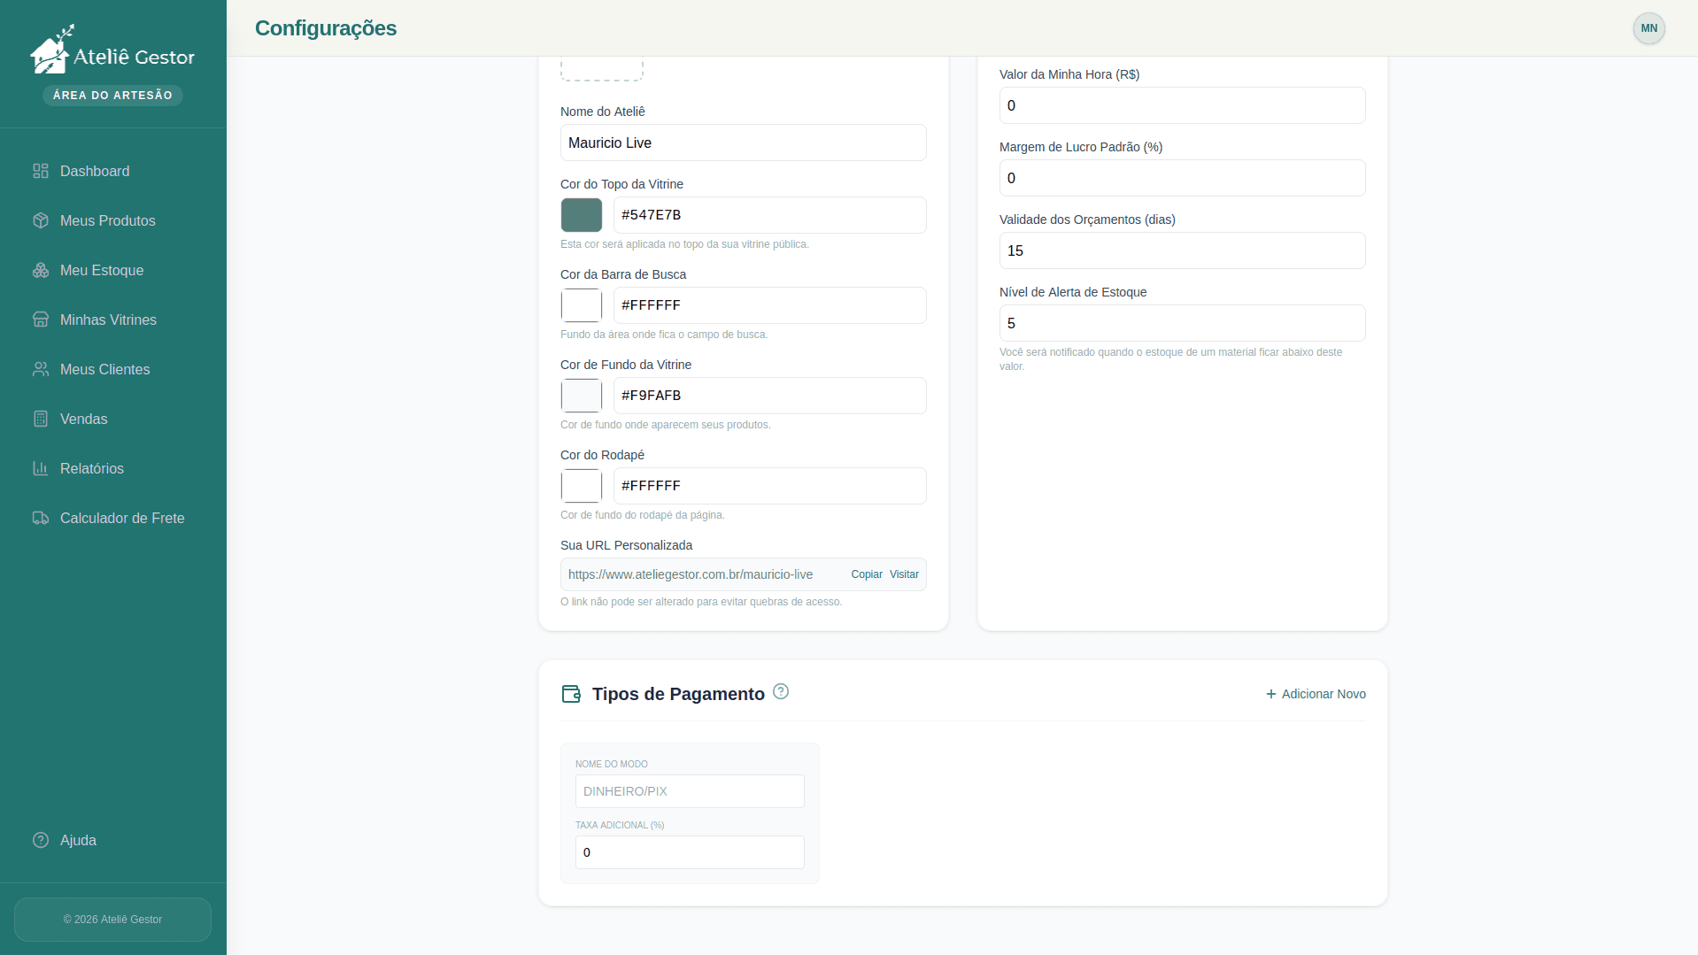The width and height of the screenshot is (1698, 955).
Task: Click the Meu Estoque cubes icon
Action: pyautogui.click(x=41, y=270)
